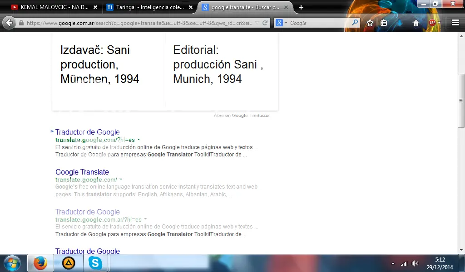Open the Adblock Plus ABP icon

click(x=432, y=23)
